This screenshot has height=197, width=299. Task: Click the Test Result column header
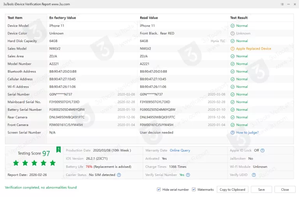coord(239,18)
